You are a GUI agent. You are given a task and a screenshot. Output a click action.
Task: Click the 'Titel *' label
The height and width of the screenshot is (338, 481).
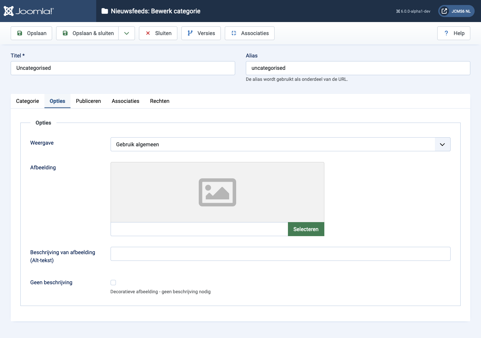pos(18,55)
